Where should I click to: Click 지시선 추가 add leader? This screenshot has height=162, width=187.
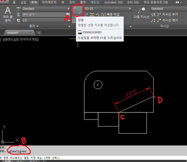pos(167,14)
